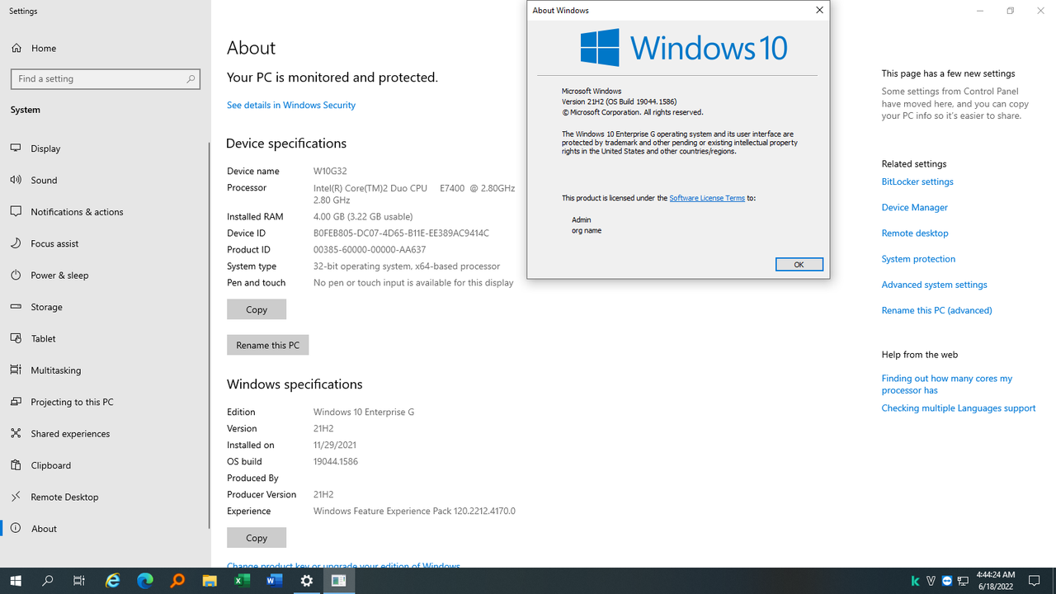Open Projecting to this PC settings
Screen dimensions: 1056x594
pos(69,402)
